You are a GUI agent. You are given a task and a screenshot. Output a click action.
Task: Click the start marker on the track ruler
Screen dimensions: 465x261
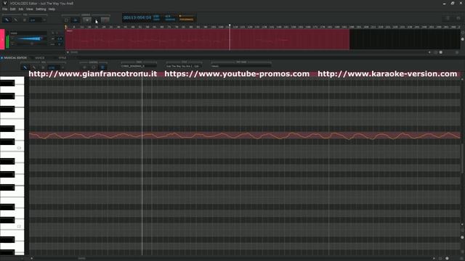click(x=66, y=27)
